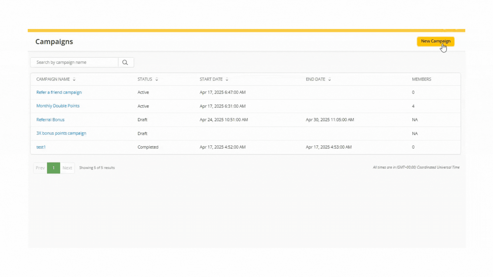
Task: Click the End Date column header
Action: click(x=315, y=79)
